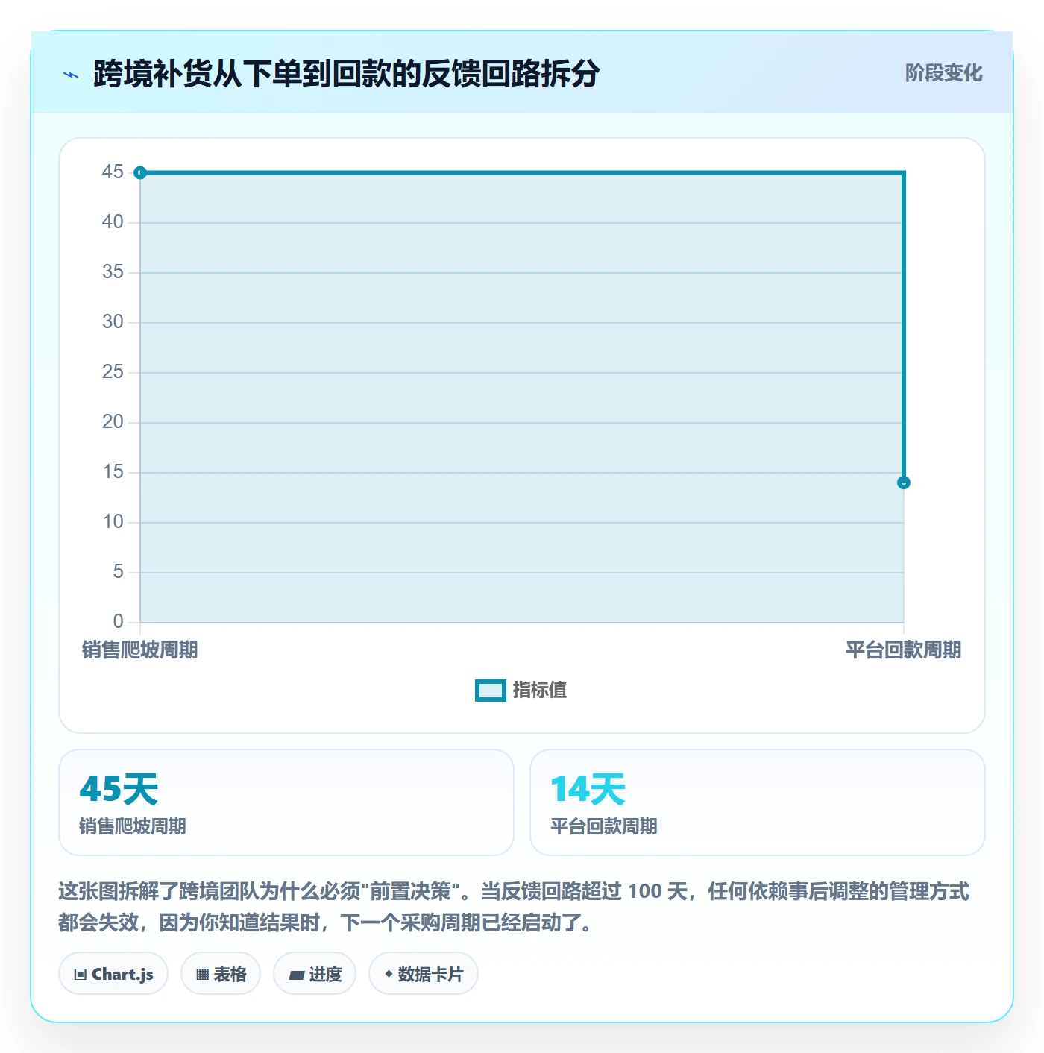The width and height of the screenshot is (1044, 1053).
Task: Select the 14 data point at 平台回款周期
Action: [904, 483]
